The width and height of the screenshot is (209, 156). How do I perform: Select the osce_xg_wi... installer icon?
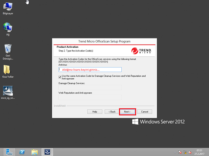point(8,93)
